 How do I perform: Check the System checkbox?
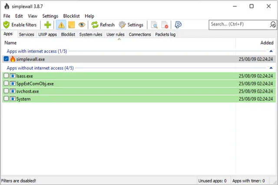6,99
